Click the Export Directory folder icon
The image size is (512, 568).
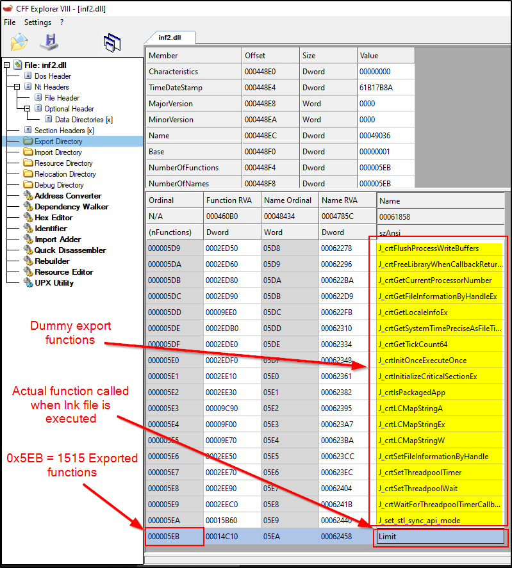[x=28, y=140]
